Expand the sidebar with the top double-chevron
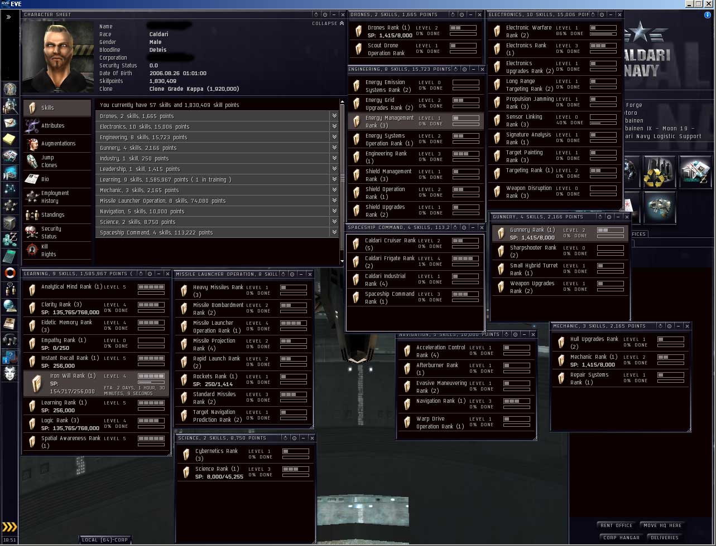 9,17
